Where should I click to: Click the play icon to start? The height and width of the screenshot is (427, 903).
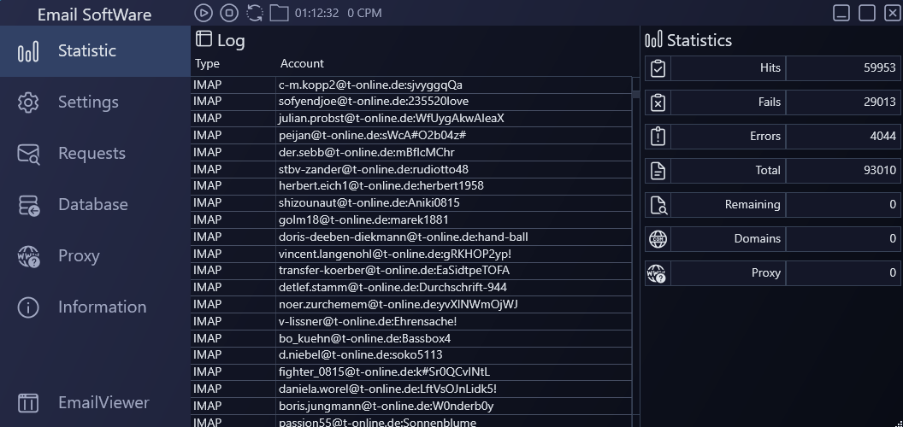click(x=203, y=13)
